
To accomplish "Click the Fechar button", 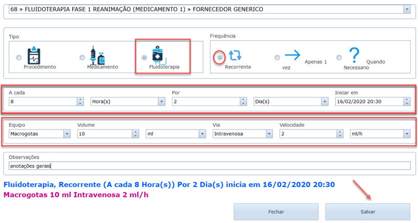I will click(x=276, y=212).
